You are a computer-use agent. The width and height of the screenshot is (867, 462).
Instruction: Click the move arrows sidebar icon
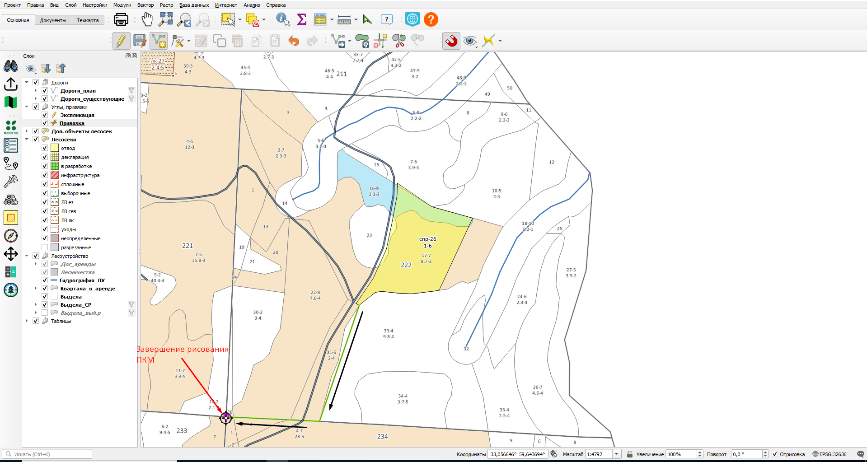coord(11,254)
